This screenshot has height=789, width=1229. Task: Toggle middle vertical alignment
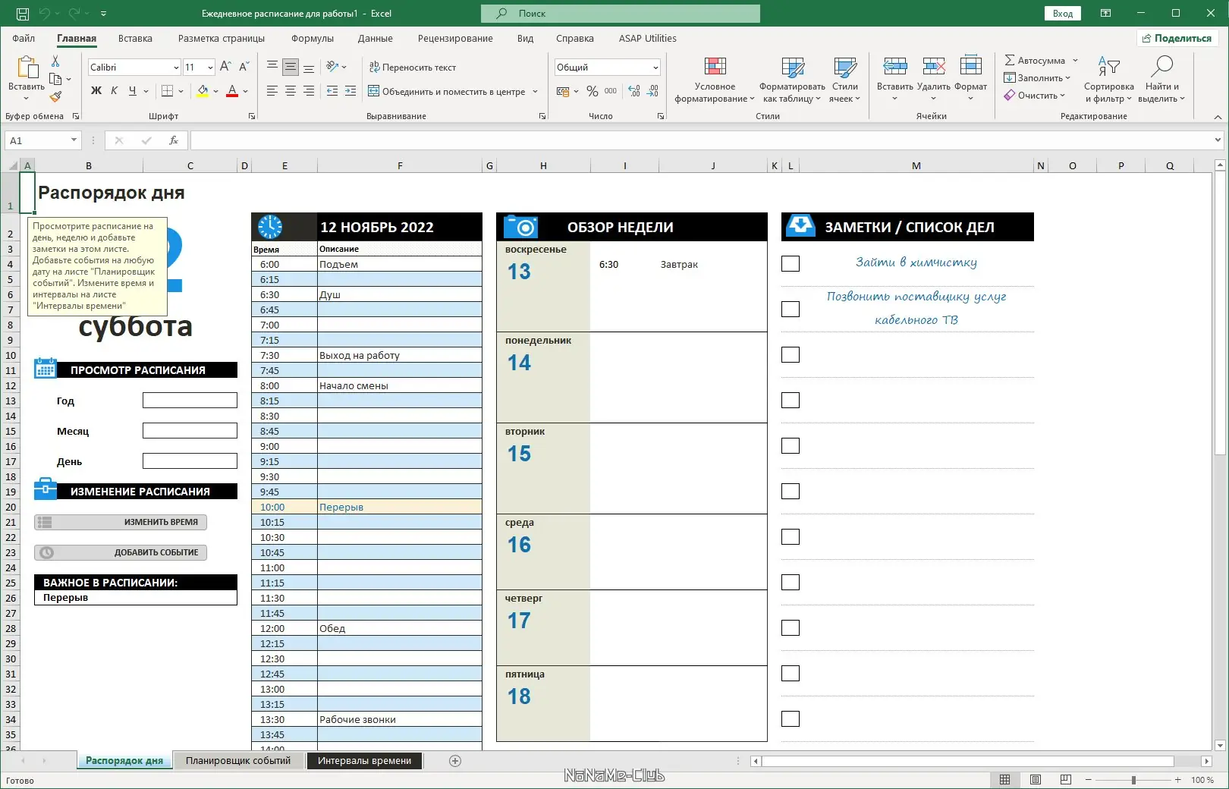291,67
